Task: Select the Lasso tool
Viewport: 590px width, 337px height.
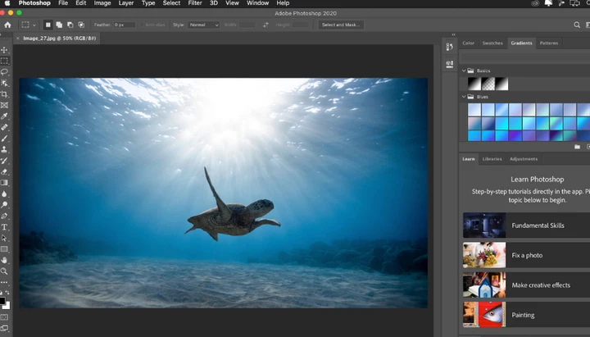Action: 5,71
